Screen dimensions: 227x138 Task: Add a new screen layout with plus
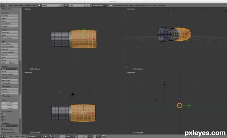tap(59, 5)
